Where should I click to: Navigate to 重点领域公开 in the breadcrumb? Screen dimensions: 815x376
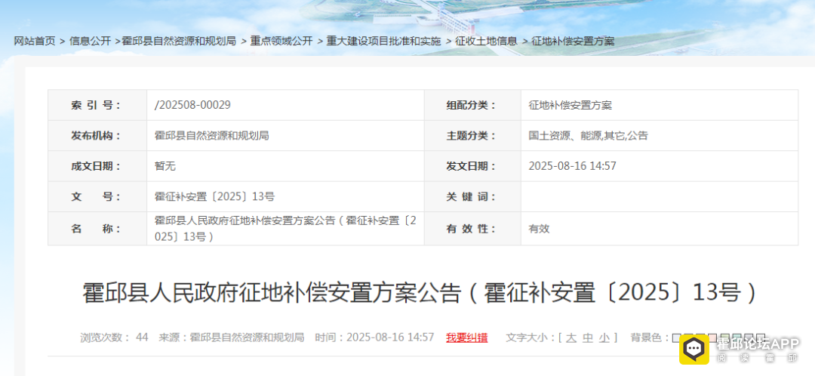[x=281, y=41]
